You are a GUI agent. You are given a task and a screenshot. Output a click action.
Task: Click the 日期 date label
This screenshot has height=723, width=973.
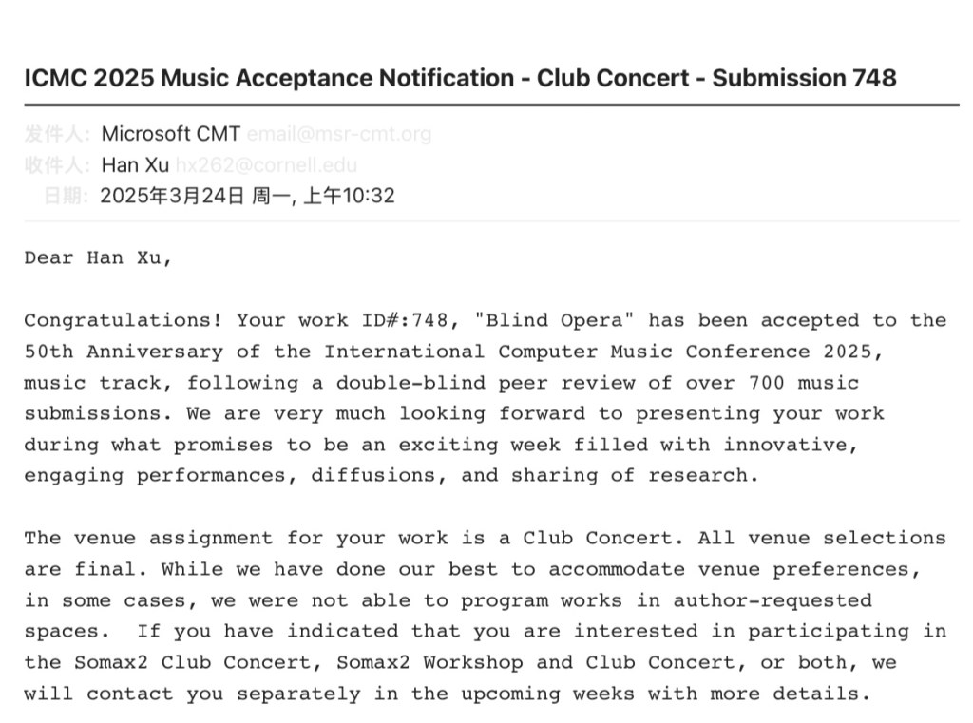click(x=67, y=197)
